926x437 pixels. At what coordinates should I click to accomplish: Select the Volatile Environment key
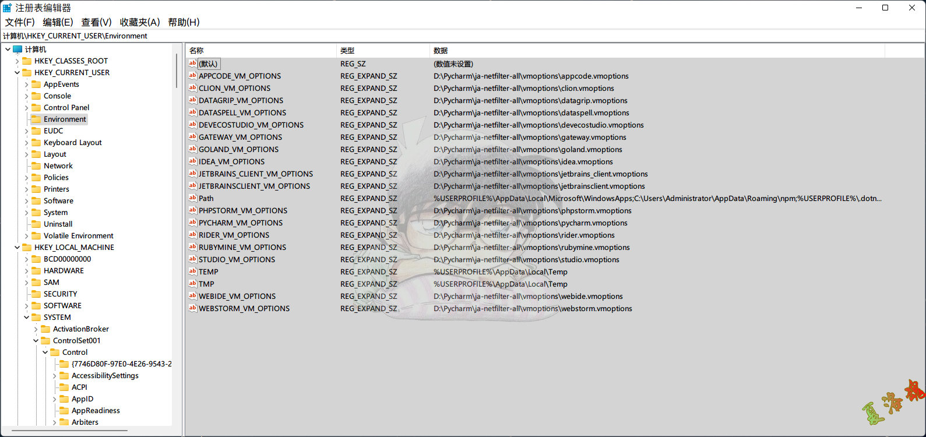click(x=78, y=235)
